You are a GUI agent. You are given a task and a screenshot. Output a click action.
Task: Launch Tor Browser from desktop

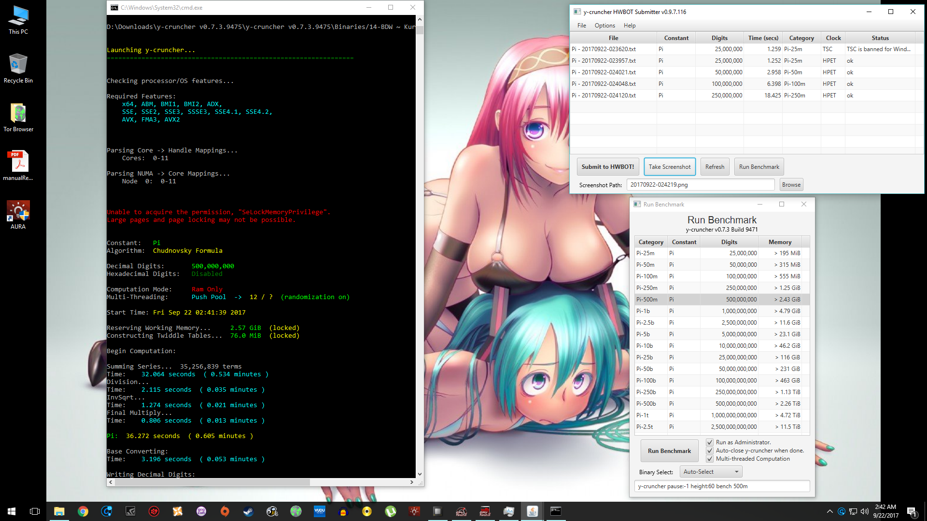[x=18, y=117]
